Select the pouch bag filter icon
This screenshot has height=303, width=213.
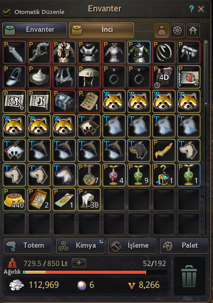point(162,31)
